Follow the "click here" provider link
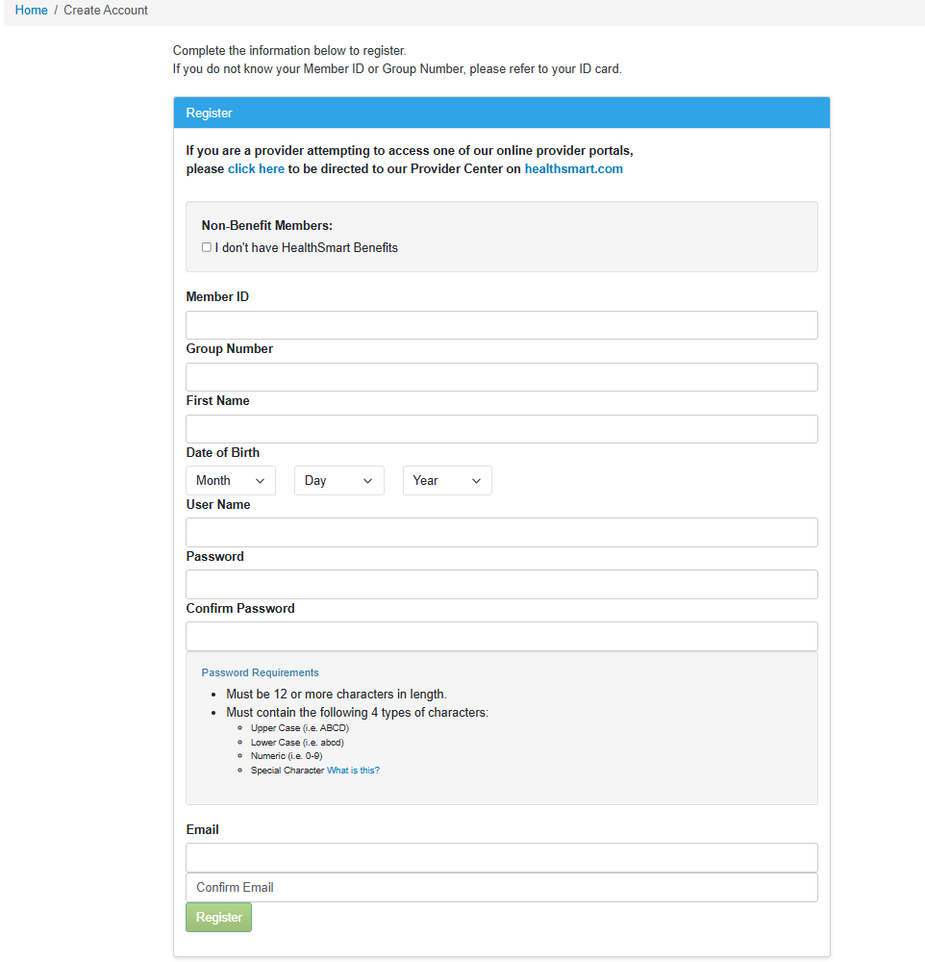The height and width of the screenshot is (962, 925). coord(256,169)
